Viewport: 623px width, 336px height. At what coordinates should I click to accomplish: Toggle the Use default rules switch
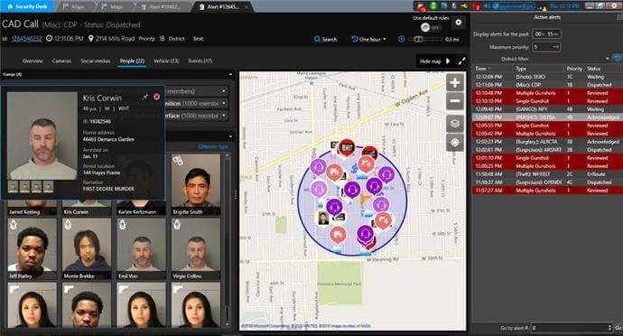(x=430, y=27)
